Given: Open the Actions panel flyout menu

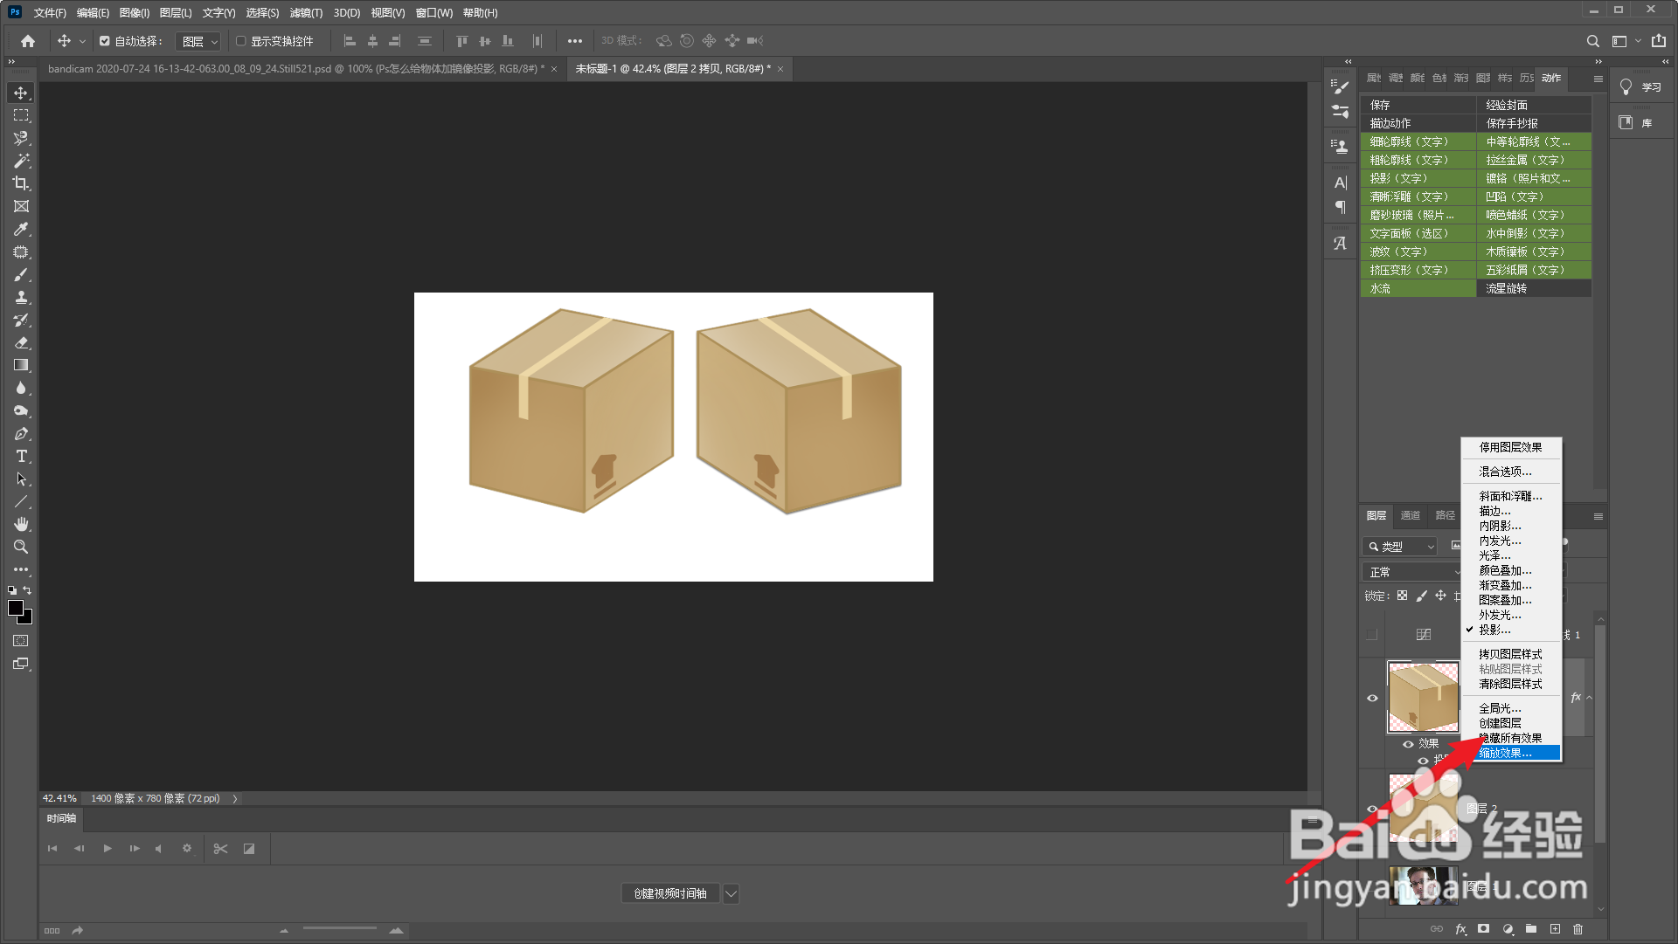Looking at the screenshot, I should pos(1598,79).
